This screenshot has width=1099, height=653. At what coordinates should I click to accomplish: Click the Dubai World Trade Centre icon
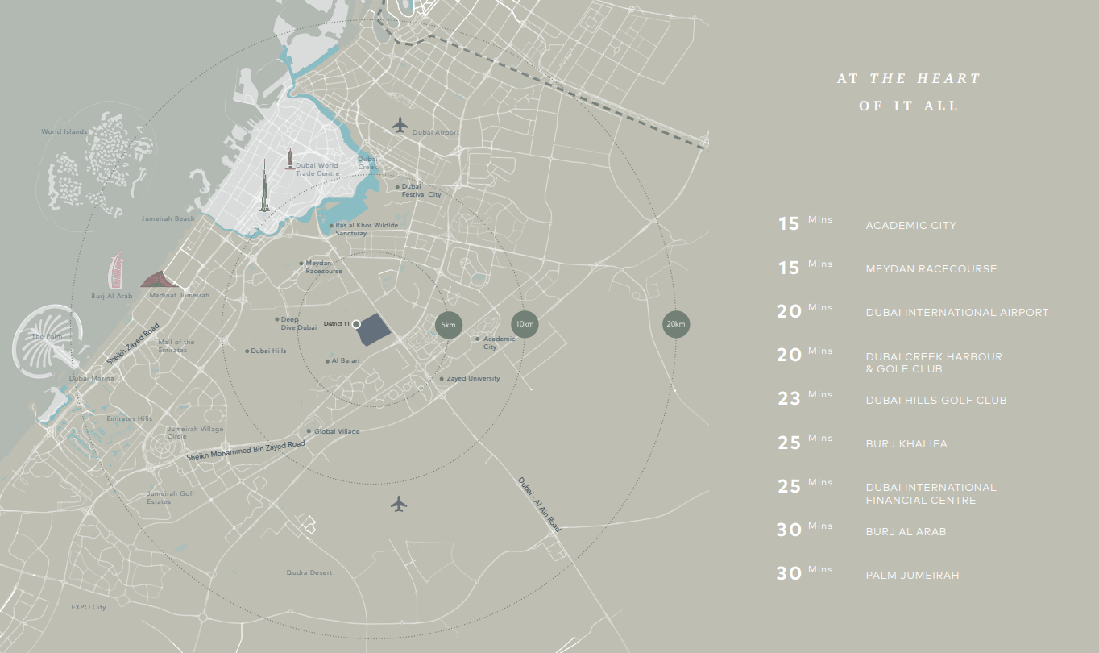coord(289,159)
